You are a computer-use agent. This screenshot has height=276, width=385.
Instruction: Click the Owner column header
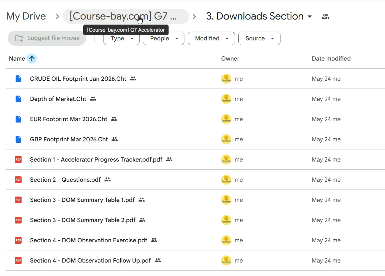coord(230,59)
